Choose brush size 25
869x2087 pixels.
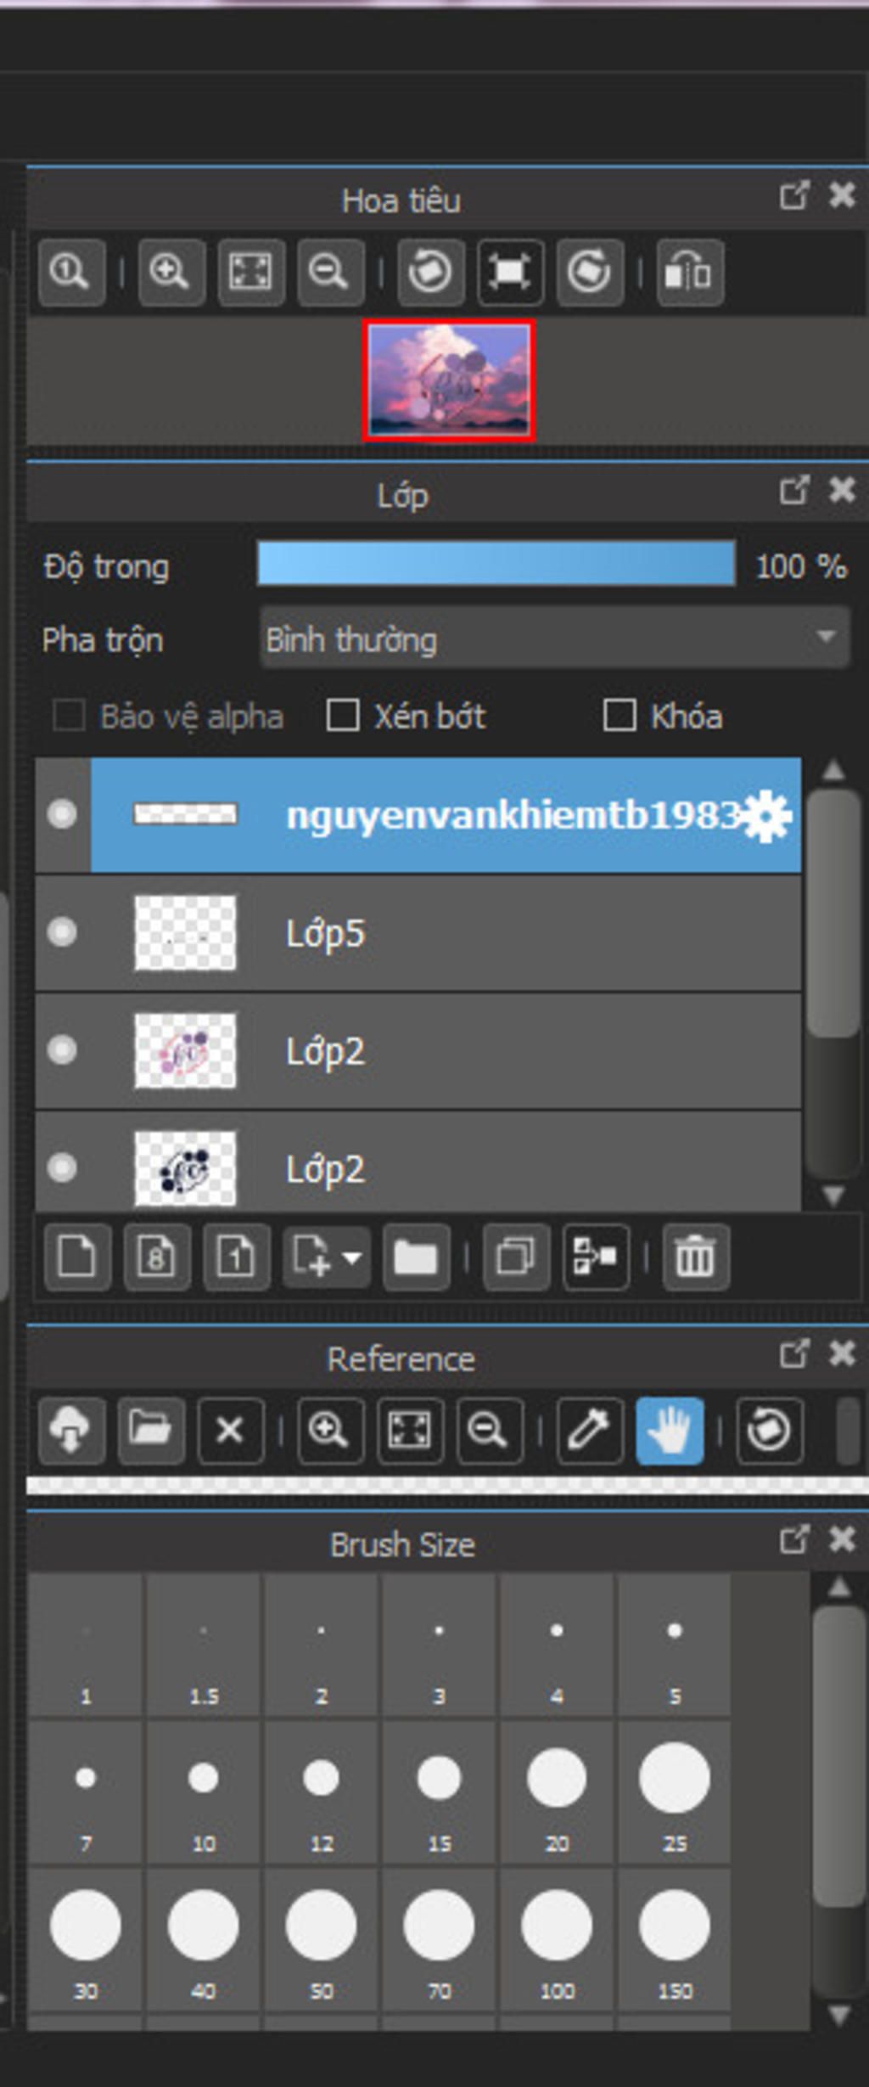pyautogui.click(x=675, y=1792)
